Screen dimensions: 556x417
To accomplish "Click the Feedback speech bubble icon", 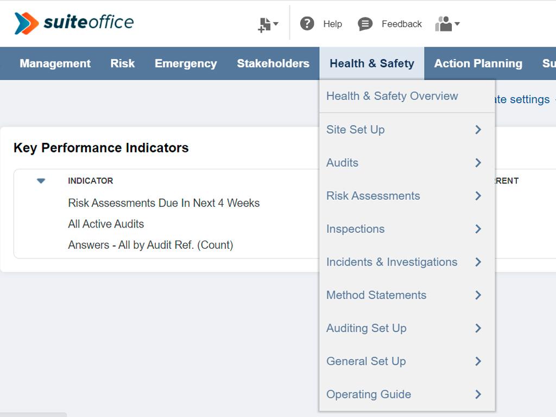I will [365, 24].
